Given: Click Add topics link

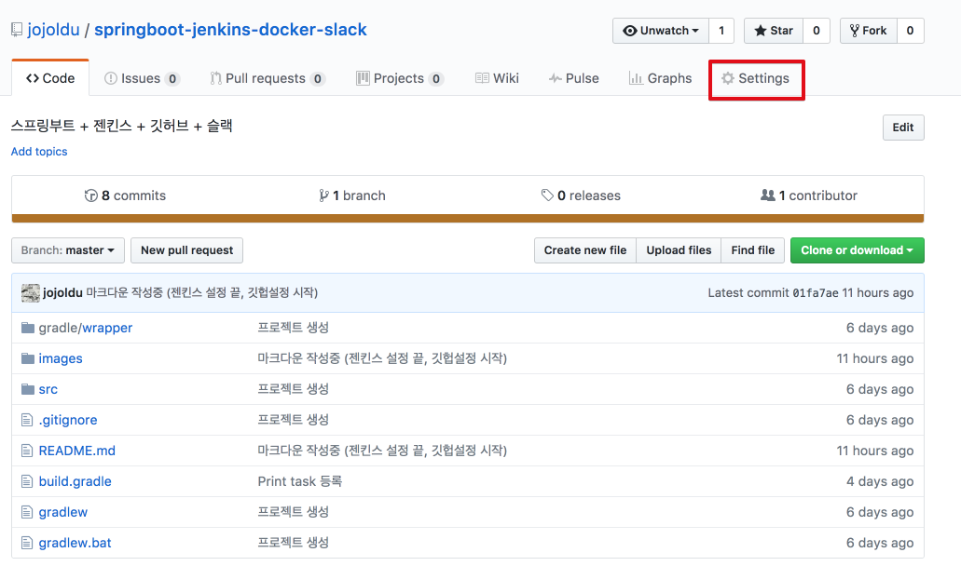Looking at the screenshot, I should [x=39, y=152].
